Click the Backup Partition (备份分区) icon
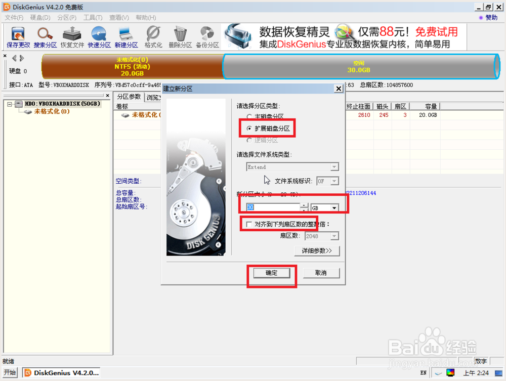Screen dimensions: 506x381 (x=207, y=37)
